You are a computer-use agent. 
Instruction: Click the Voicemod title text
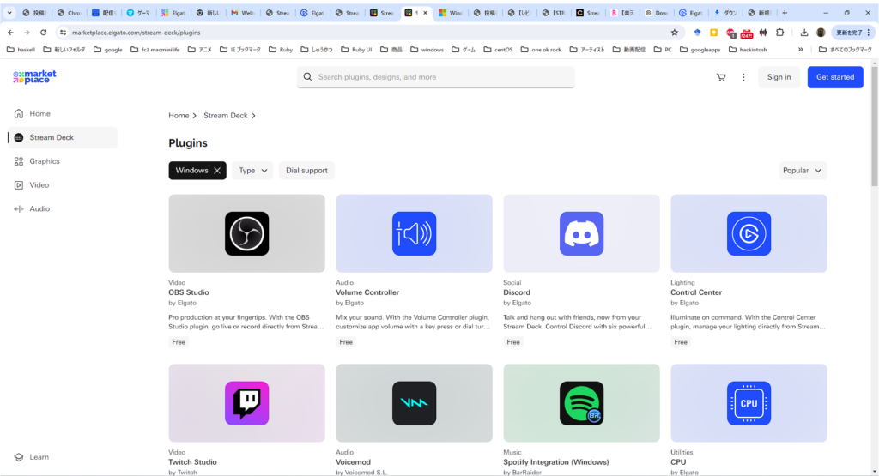click(x=353, y=462)
